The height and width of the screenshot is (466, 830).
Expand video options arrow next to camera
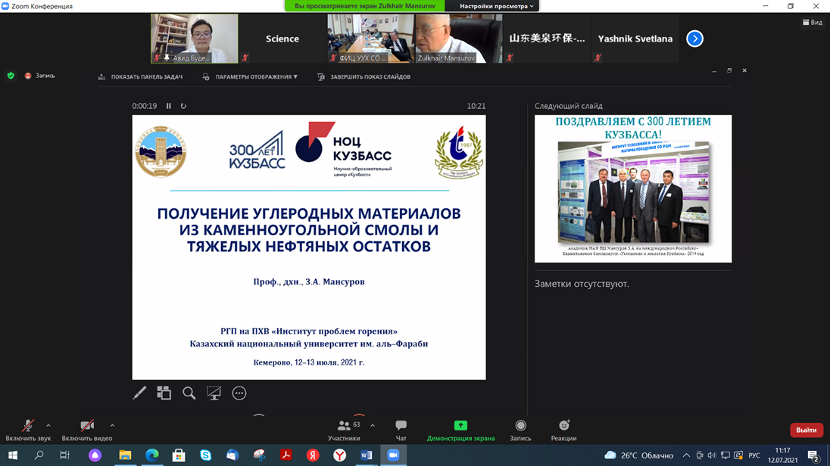pos(112,426)
